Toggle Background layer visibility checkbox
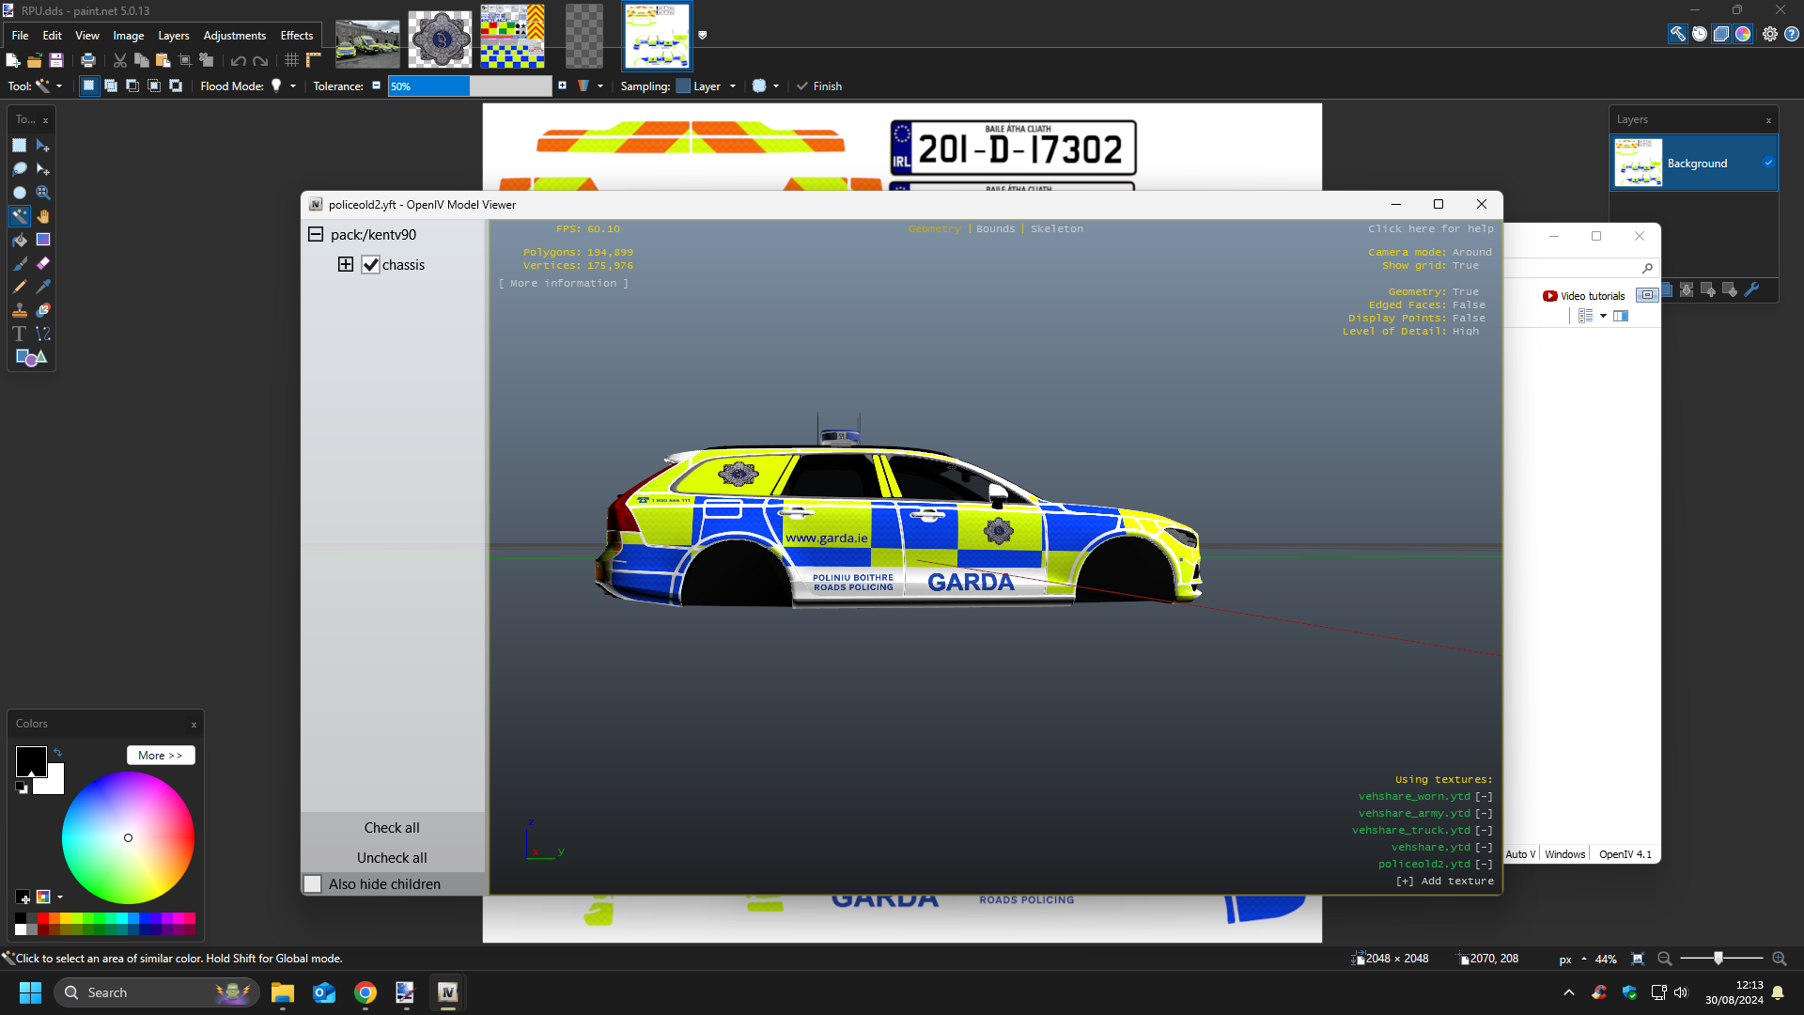 click(1768, 163)
